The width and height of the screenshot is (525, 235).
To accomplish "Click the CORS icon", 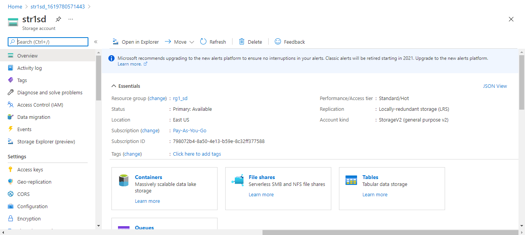I will point(11,194).
